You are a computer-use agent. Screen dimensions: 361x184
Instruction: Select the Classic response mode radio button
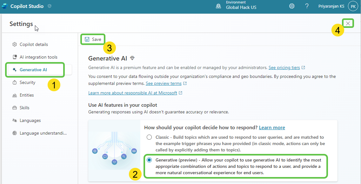149,137
